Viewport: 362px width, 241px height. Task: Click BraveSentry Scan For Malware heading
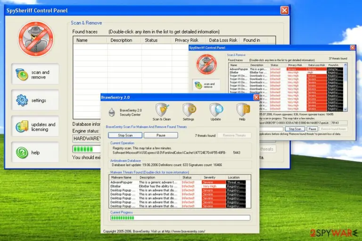[146, 127]
